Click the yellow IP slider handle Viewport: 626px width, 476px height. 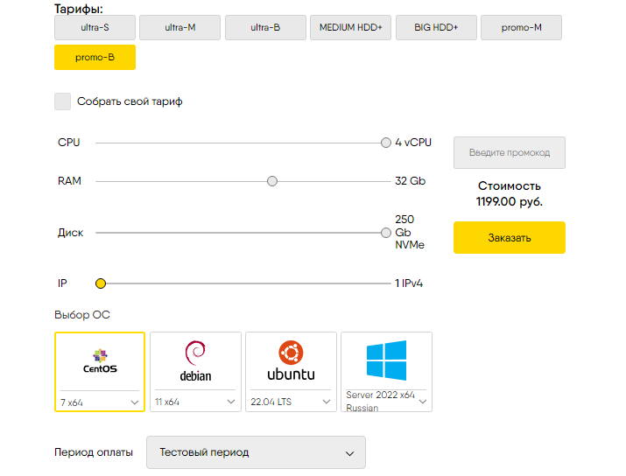[101, 283]
